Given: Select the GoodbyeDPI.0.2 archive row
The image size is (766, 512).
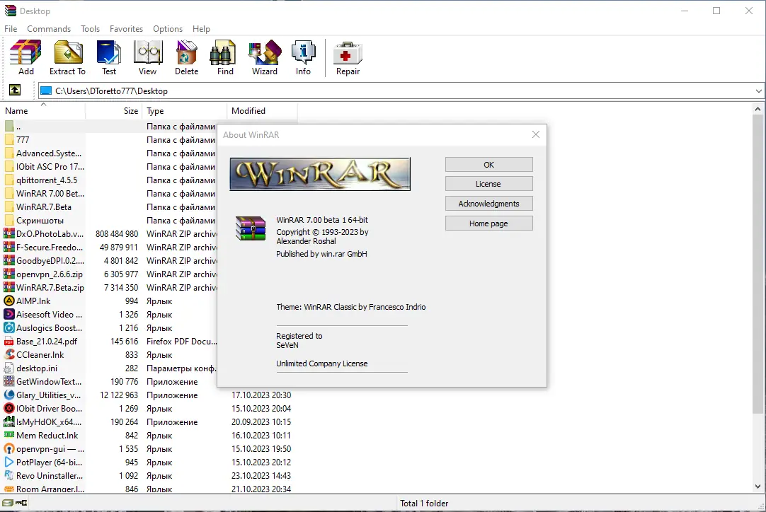Looking at the screenshot, I should pos(110,261).
